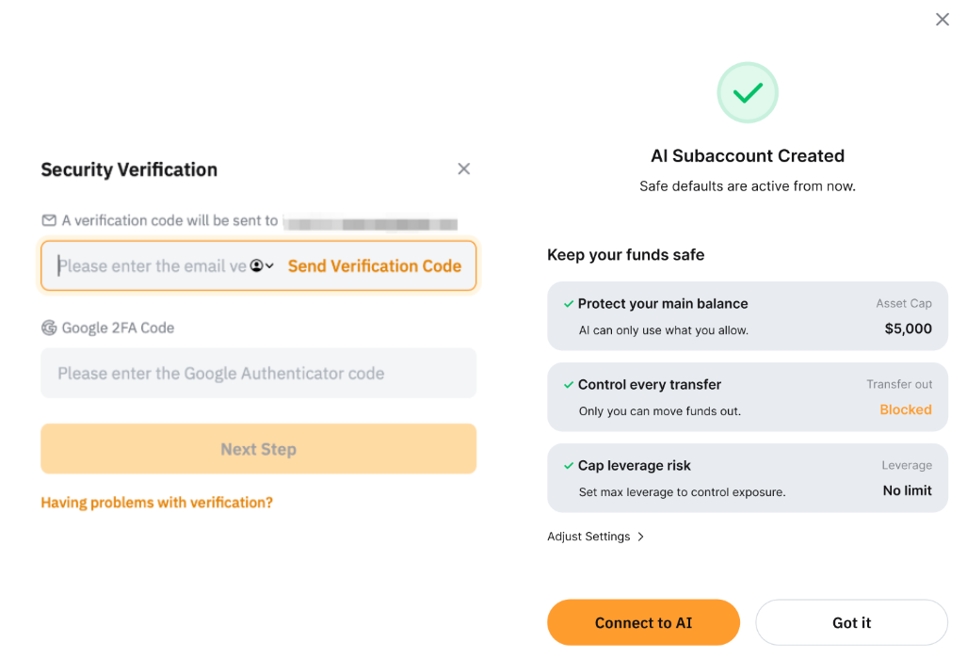Click the autofill contact icon in email field
967x658 pixels.
pos(256,266)
